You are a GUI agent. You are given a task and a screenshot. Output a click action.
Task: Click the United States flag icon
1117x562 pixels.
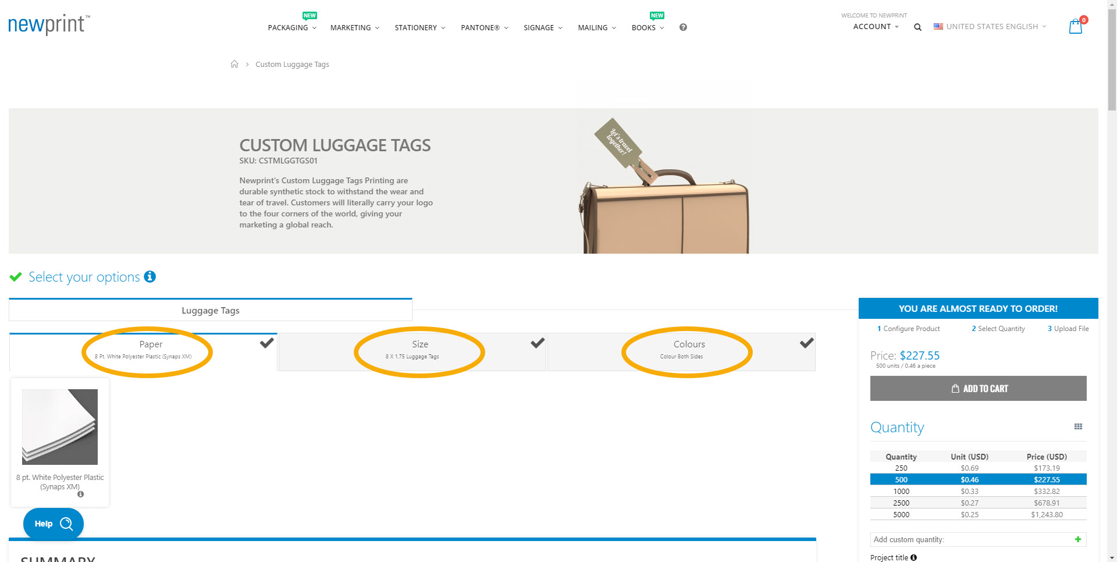[938, 27]
